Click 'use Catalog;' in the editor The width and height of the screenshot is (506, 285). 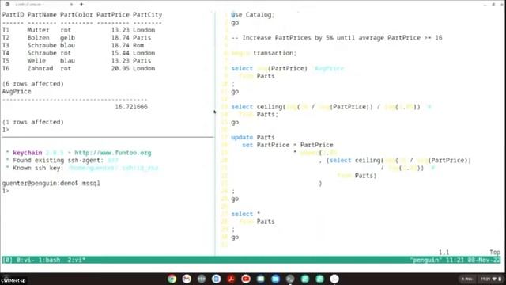(253, 15)
